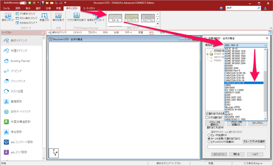
Task: Open the プロパティ page tab
Action: pyautogui.click(x=92, y=32)
